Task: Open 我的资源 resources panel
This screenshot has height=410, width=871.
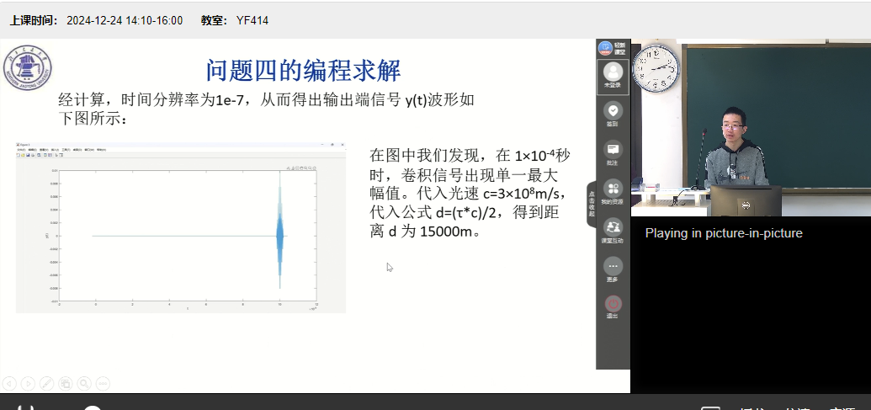Action: [613, 190]
